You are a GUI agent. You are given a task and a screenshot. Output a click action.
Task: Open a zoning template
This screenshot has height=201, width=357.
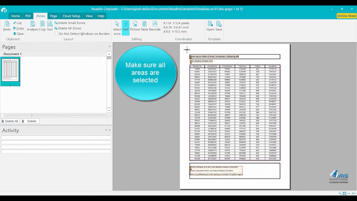pos(210,26)
